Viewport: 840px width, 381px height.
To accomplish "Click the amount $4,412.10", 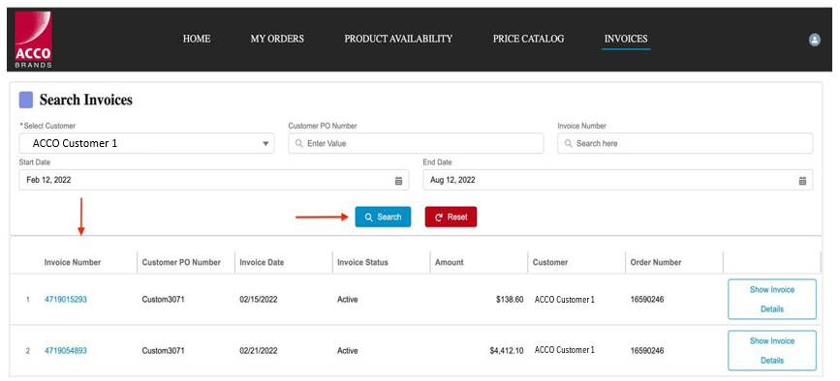I will [507, 351].
